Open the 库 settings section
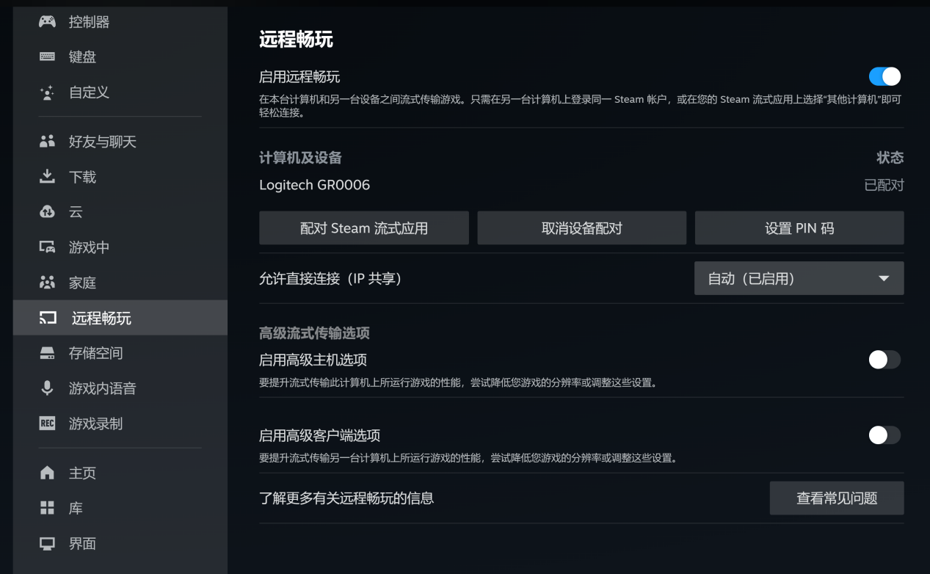 120,508
